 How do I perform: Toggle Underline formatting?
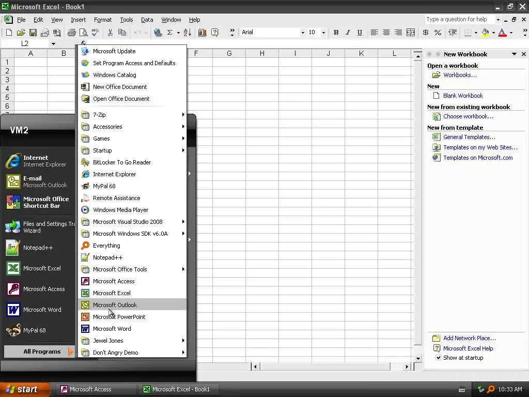(360, 33)
